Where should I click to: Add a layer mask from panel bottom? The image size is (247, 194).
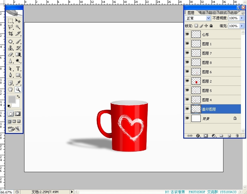tap(206, 136)
